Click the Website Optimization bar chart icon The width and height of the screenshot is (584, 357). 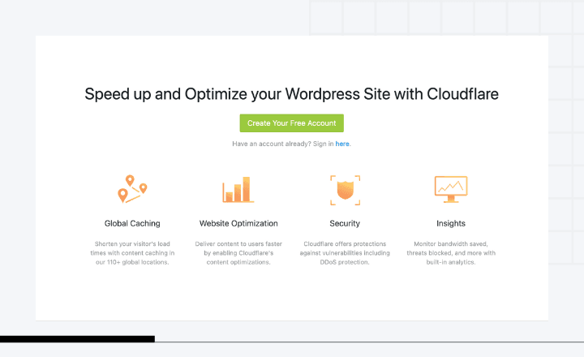[238, 189]
